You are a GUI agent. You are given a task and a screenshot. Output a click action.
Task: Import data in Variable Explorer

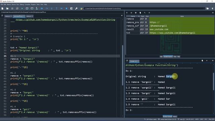[x=127, y=13]
